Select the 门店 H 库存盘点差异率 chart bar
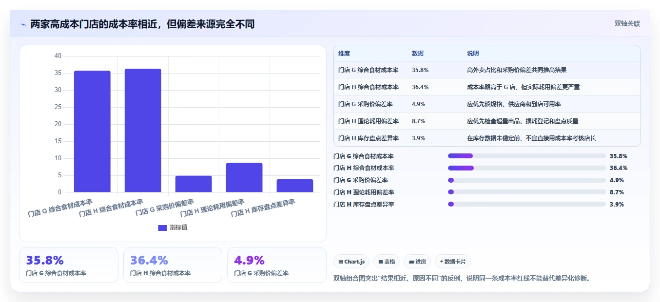660x302 pixels. click(295, 186)
